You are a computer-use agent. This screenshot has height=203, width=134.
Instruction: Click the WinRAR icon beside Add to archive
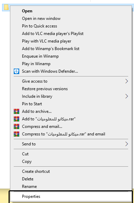coord(16,111)
